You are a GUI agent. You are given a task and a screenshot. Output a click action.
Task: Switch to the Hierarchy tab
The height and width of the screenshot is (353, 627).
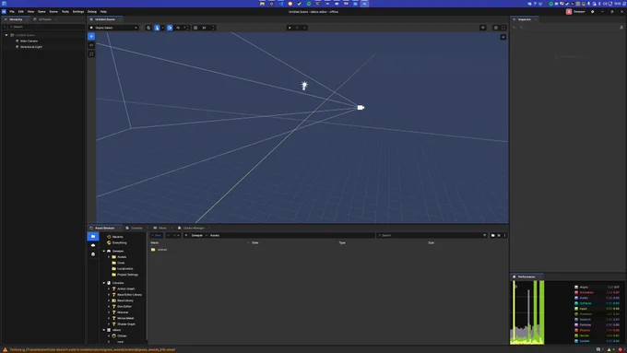(x=16, y=19)
